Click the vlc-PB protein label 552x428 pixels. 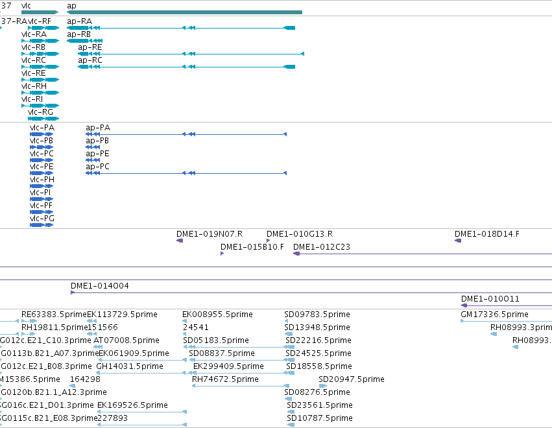pos(42,141)
